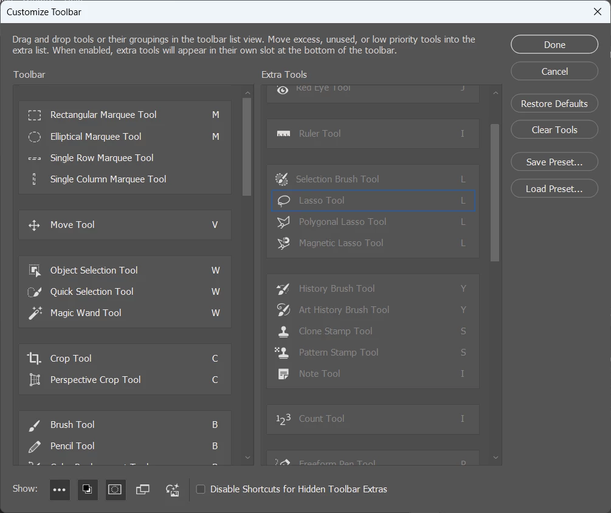Select the 'Elliptical Marquee Tool' label

click(x=96, y=137)
